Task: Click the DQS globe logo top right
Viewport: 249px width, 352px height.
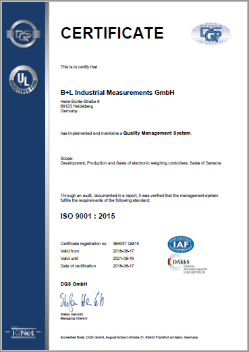Action: point(211,33)
